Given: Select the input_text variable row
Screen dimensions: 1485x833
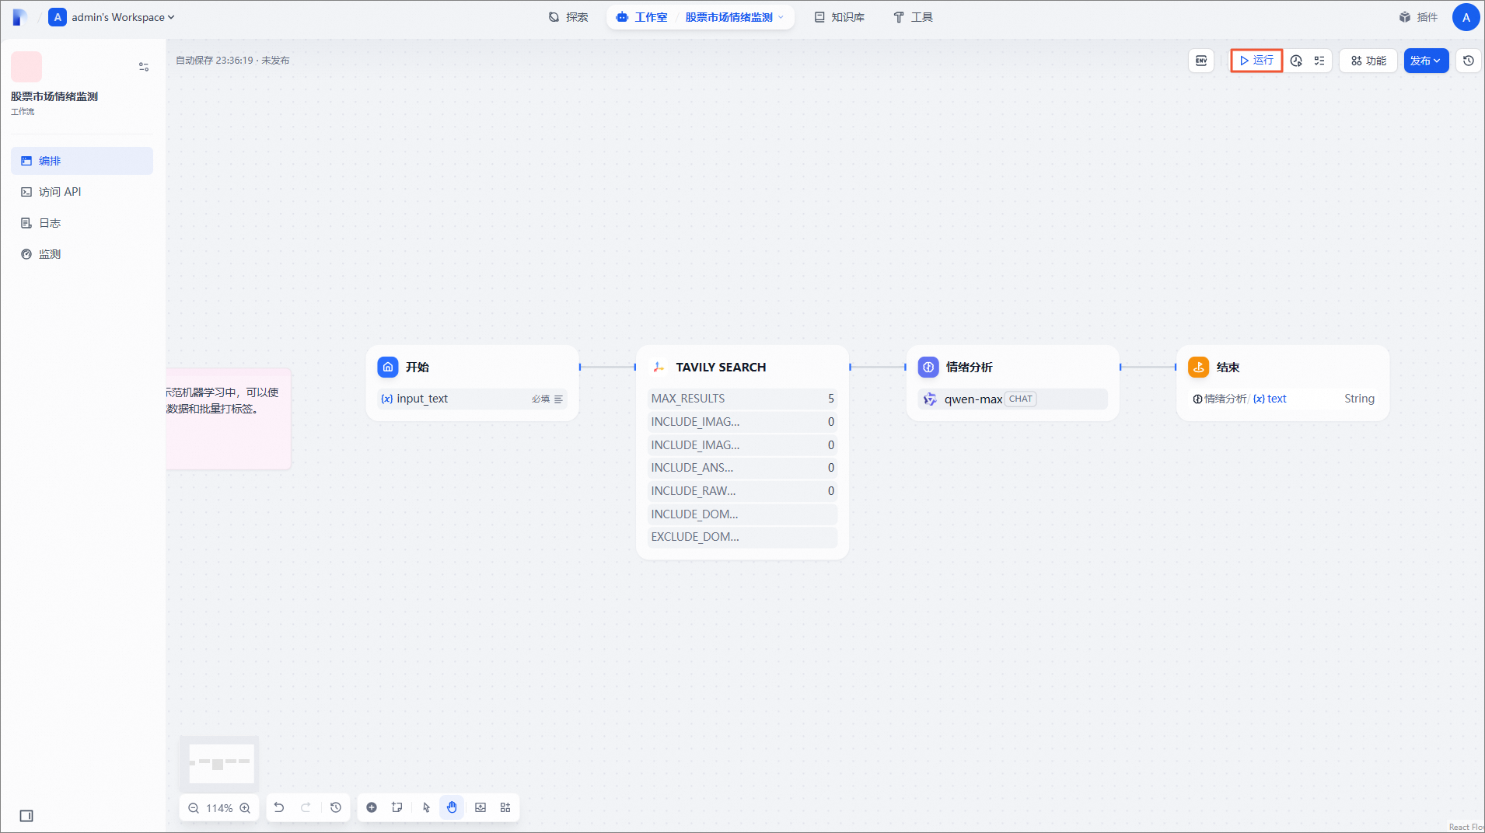Looking at the screenshot, I should (x=472, y=399).
